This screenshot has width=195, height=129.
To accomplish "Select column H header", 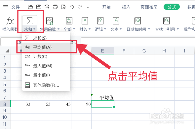I will pyautogui.click(x=164, y=51).
